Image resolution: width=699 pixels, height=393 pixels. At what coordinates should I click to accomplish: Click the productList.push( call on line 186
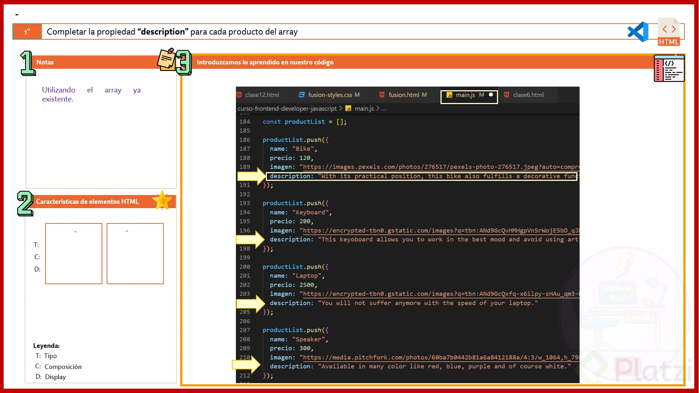[295, 140]
